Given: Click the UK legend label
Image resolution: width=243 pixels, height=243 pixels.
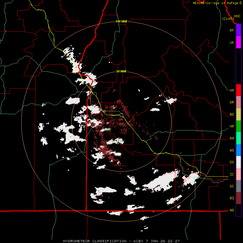Looking at the screenshot, I should [232, 42].
